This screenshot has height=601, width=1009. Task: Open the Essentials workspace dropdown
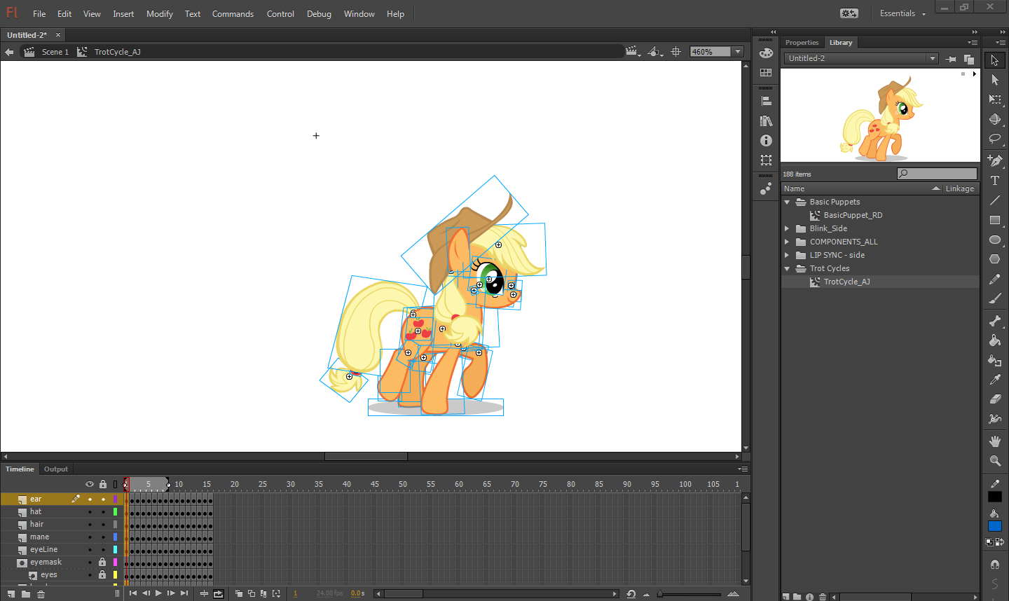pyautogui.click(x=902, y=13)
